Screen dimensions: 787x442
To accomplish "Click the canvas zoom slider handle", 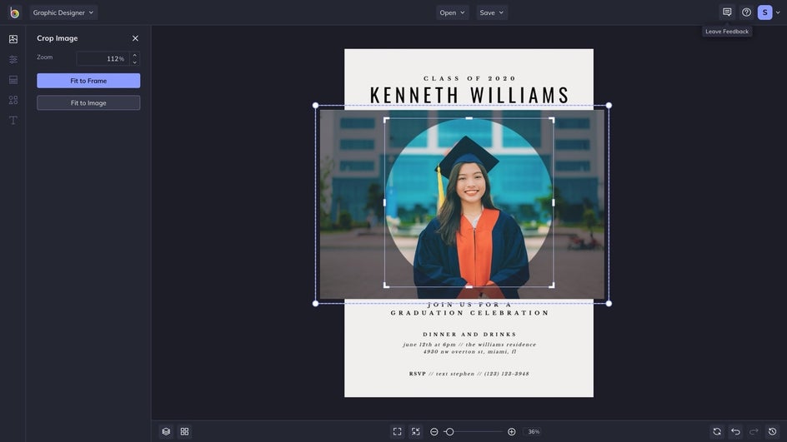I will [449, 431].
